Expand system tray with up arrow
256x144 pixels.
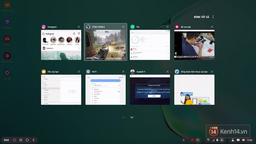[x=222, y=140]
